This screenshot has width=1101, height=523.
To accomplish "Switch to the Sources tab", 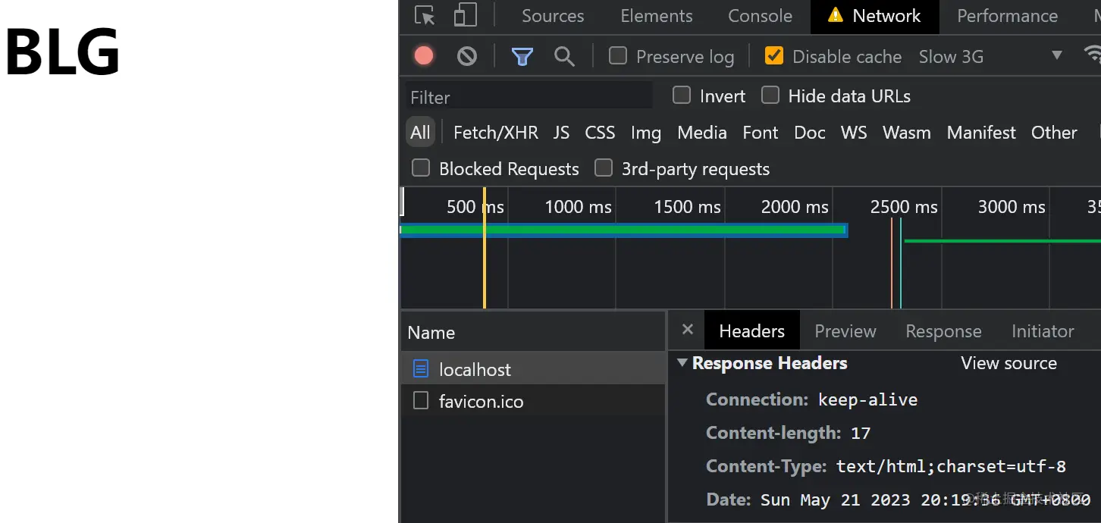I will pyautogui.click(x=553, y=16).
